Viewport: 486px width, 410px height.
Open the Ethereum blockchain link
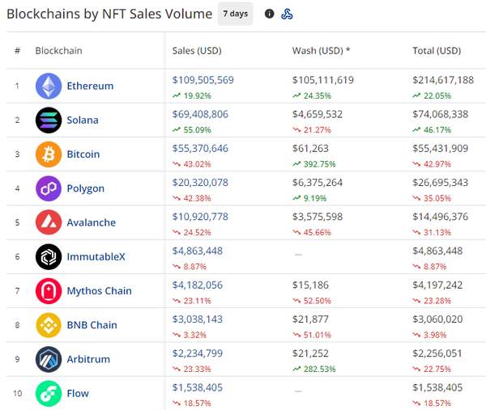click(90, 86)
